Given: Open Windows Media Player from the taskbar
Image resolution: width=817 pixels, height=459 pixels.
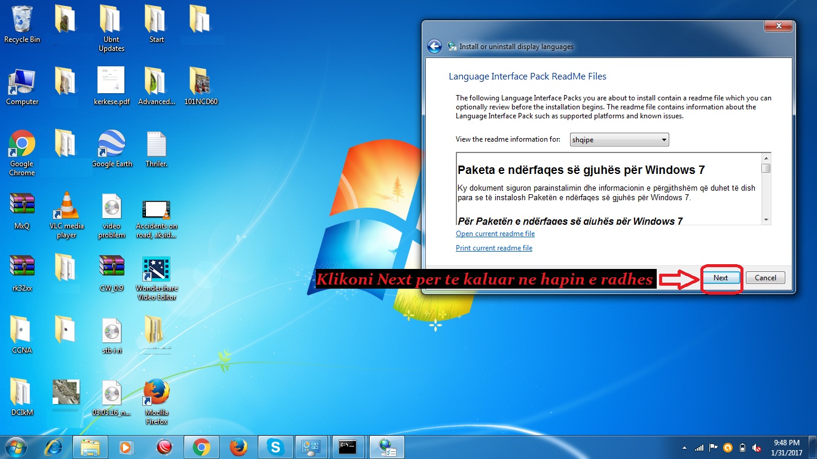Looking at the screenshot, I should click(126, 447).
